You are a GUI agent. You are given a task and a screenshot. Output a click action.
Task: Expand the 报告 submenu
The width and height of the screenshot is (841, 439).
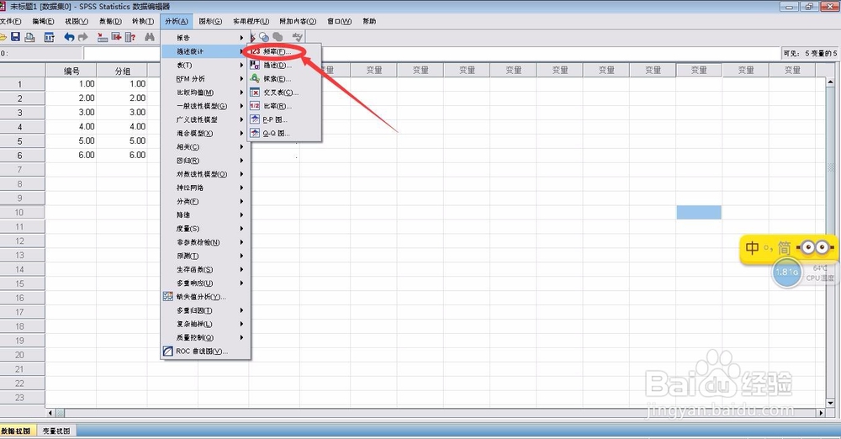pos(205,38)
